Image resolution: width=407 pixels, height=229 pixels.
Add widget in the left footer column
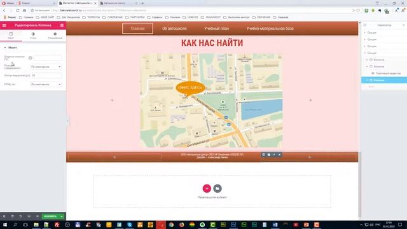click(114, 157)
